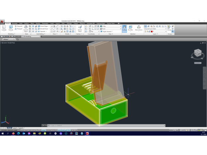Open the Mesh ribbon tab
This screenshot has height=155, width=207.
tap(32, 24)
